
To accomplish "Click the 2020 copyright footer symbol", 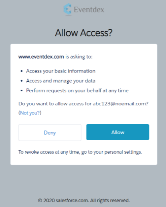I will pyautogui.click(x=40, y=201).
